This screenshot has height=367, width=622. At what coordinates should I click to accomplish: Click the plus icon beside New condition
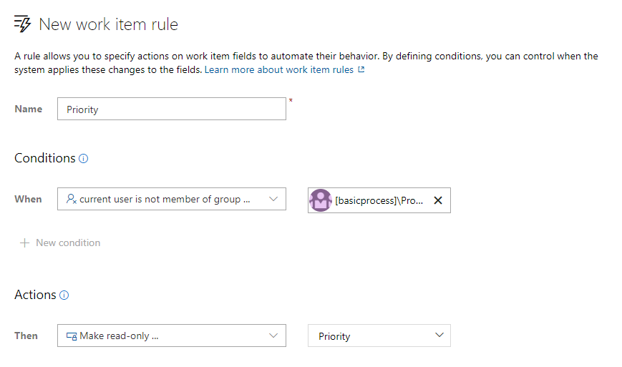tap(25, 243)
